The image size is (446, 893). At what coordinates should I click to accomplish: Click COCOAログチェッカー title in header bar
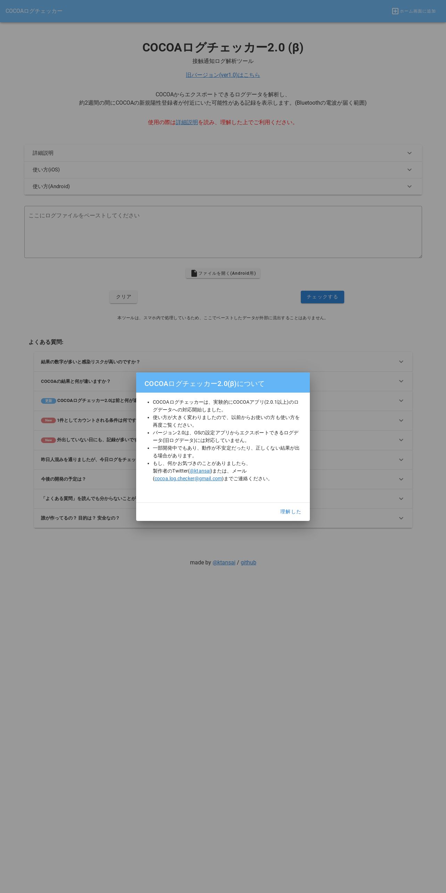[34, 11]
